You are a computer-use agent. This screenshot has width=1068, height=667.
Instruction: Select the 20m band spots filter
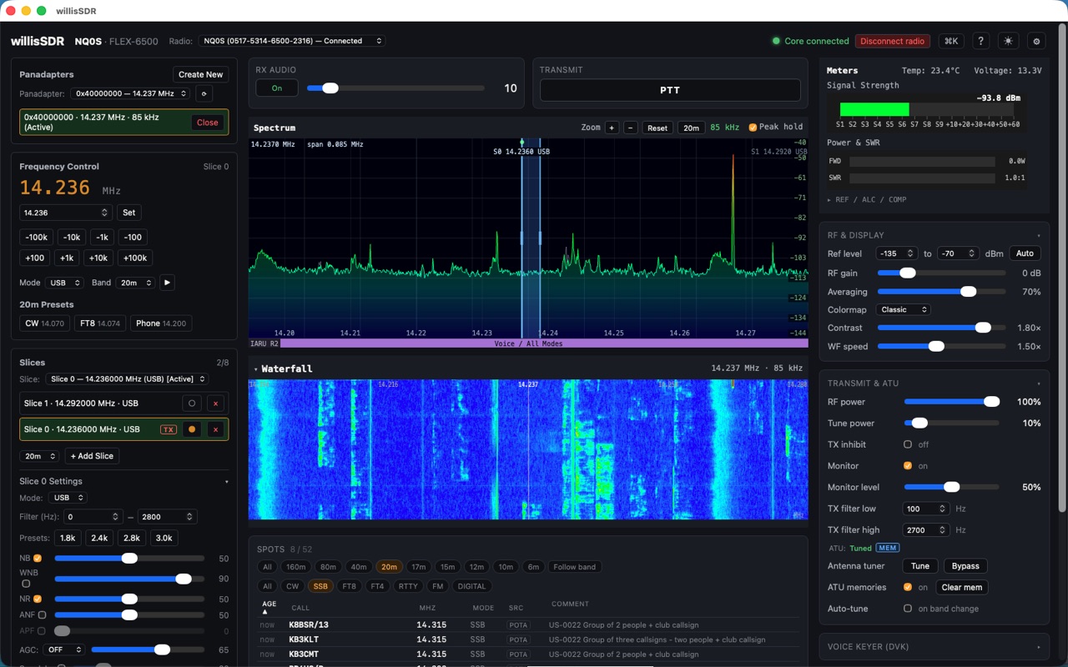point(389,567)
